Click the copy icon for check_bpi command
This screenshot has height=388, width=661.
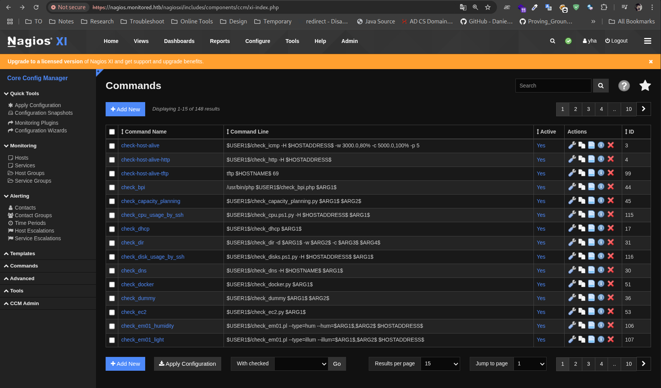click(x=582, y=187)
